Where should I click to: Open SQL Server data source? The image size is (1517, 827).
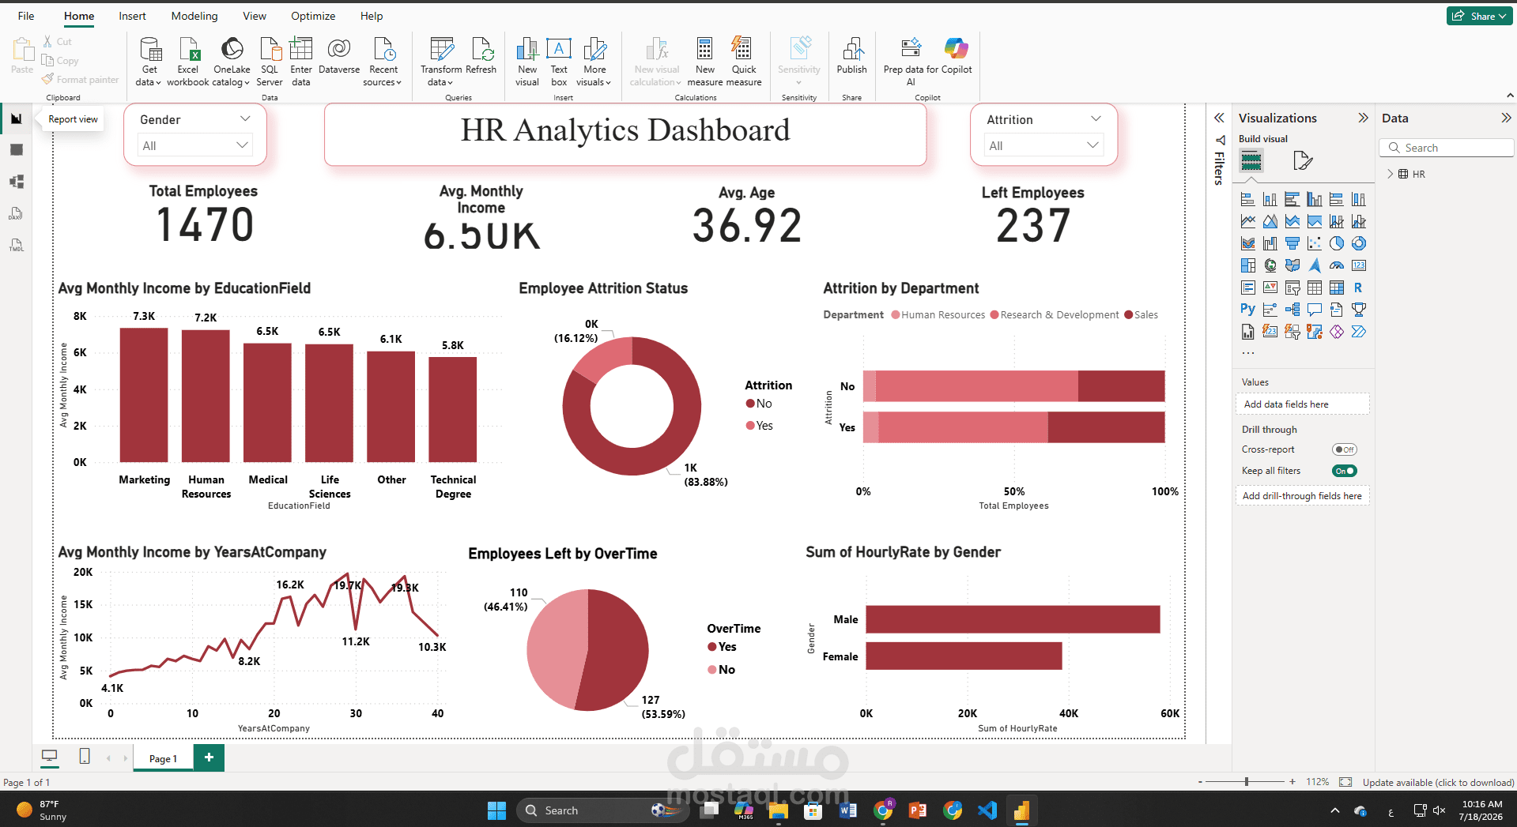pos(270,62)
